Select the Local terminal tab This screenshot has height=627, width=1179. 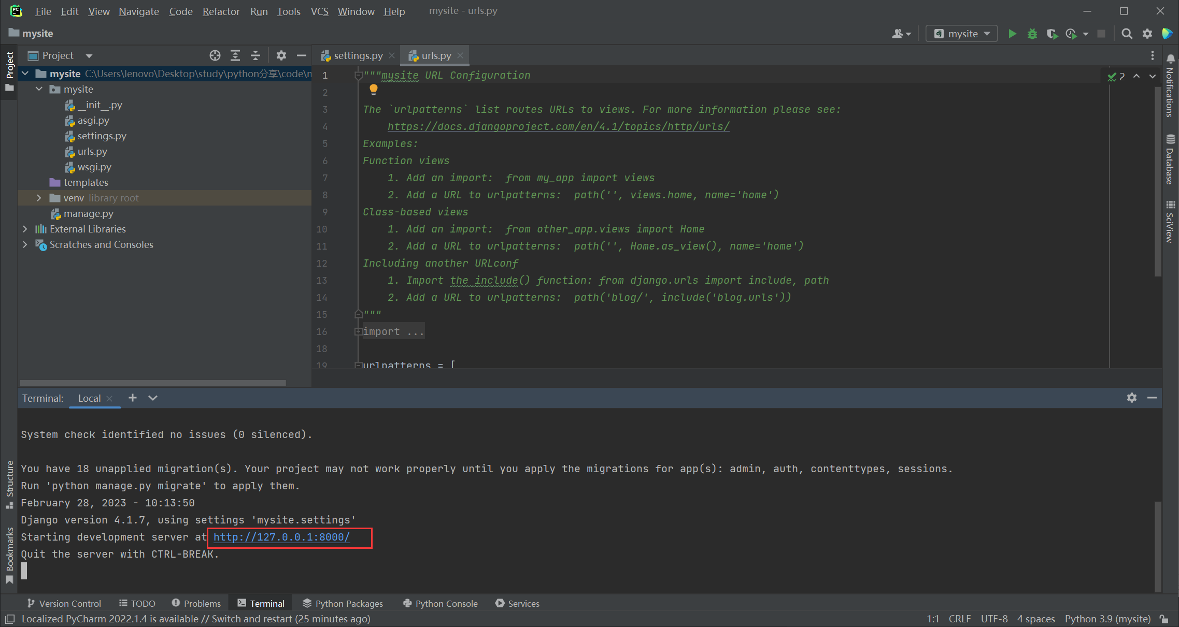coord(89,398)
